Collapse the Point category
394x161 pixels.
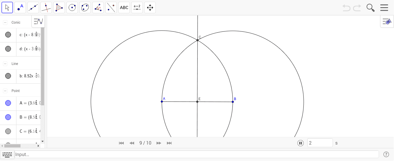coord(5,91)
